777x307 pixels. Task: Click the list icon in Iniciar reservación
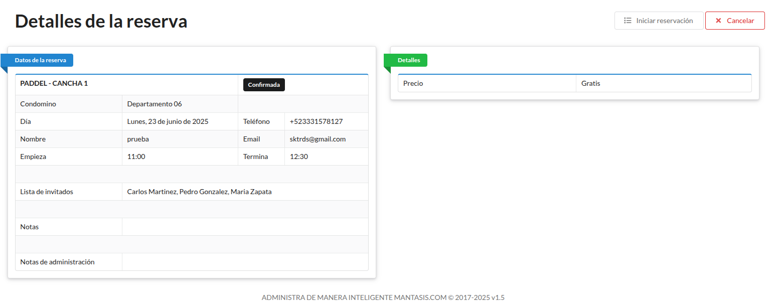(x=628, y=21)
